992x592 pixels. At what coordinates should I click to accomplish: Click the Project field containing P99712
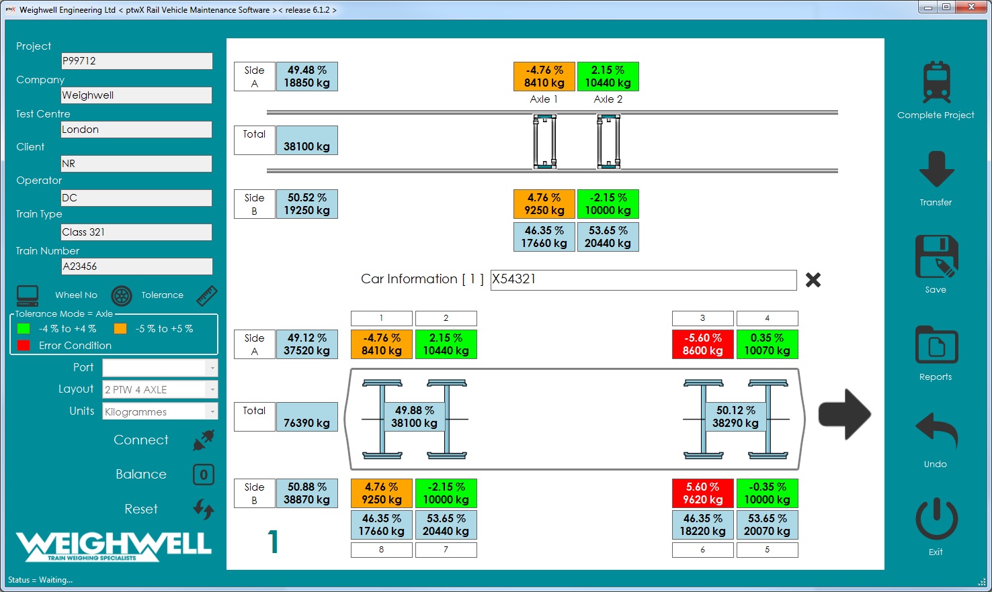136,61
